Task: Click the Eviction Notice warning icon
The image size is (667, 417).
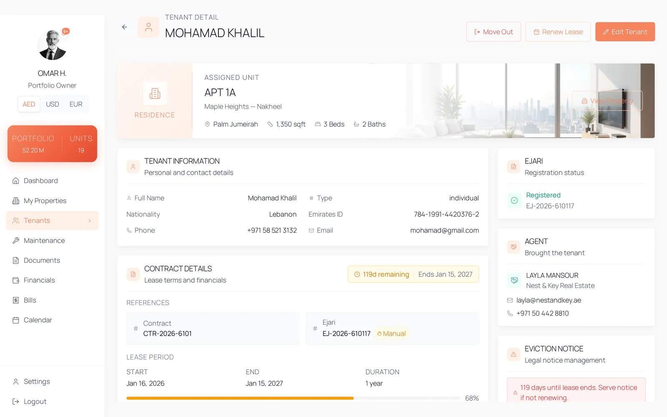Action: (x=514, y=354)
